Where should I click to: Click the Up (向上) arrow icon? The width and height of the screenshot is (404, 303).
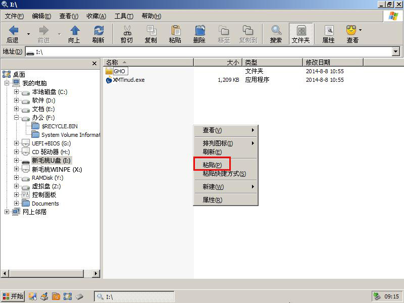point(75,30)
